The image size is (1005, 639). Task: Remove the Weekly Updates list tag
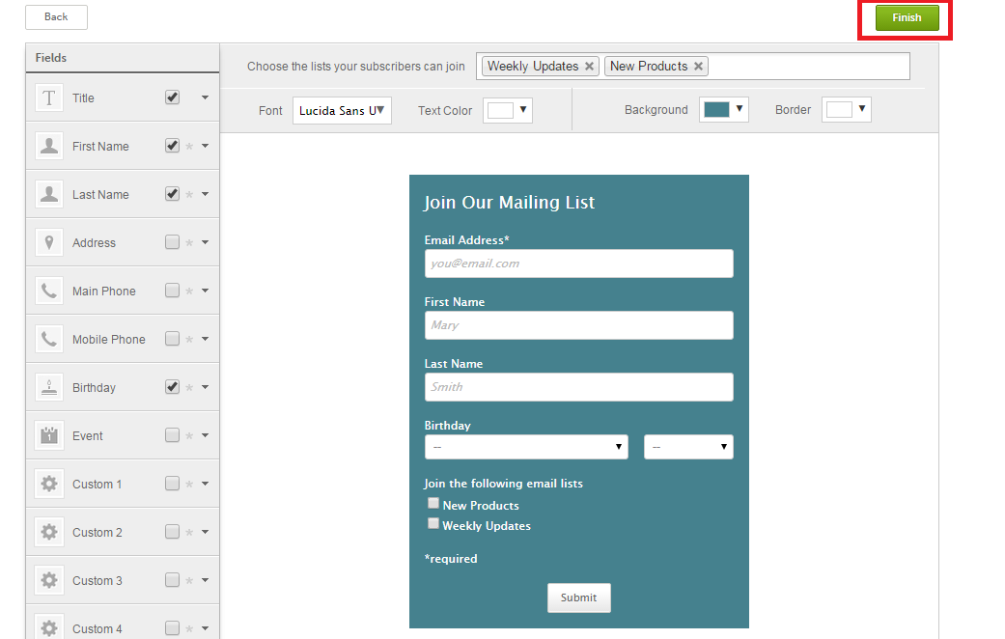pyautogui.click(x=588, y=67)
